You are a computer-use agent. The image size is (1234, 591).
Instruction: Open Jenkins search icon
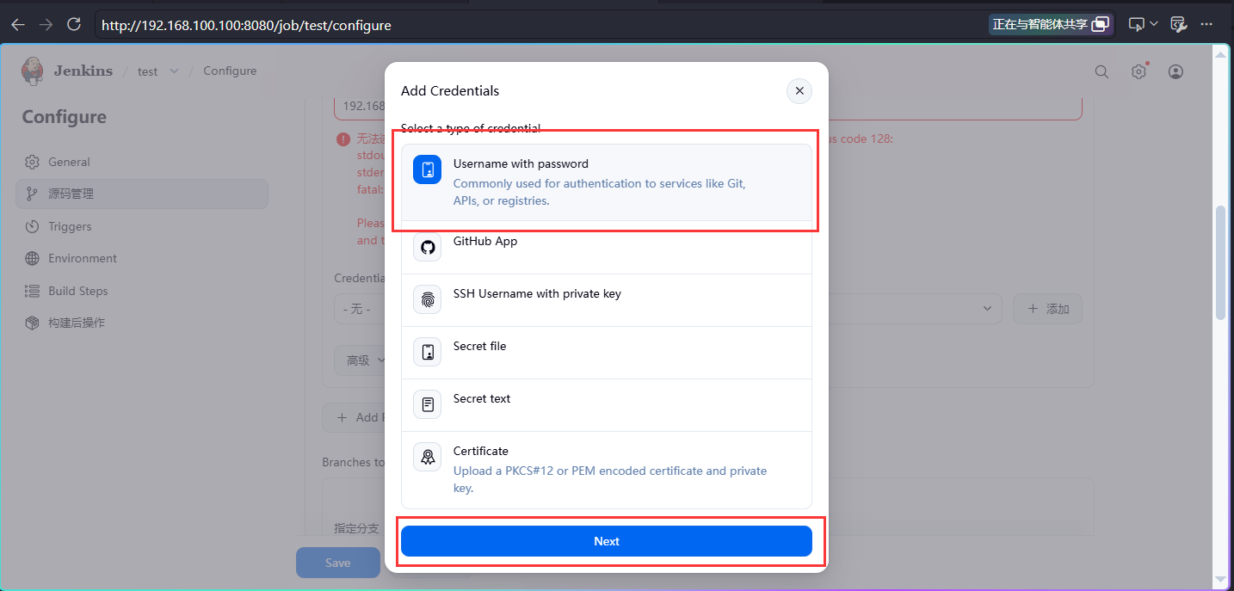point(1101,72)
